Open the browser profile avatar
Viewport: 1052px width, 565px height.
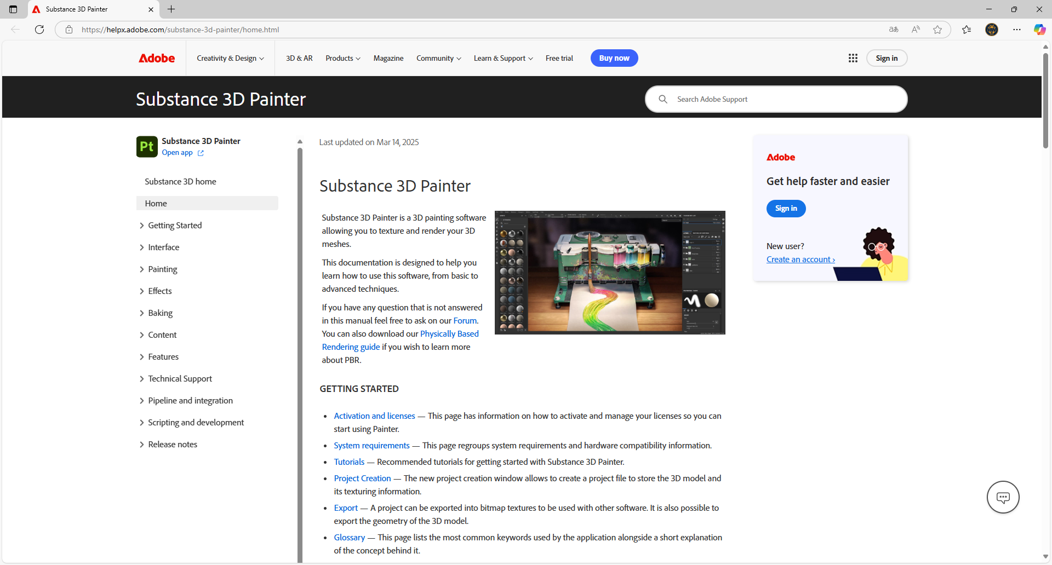[992, 30]
